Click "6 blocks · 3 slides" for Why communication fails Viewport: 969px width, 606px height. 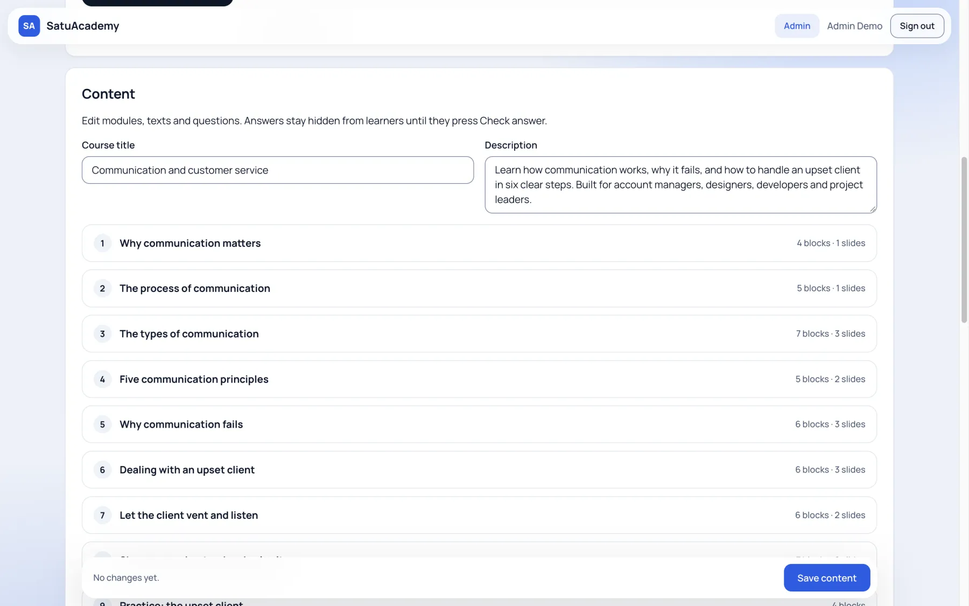point(830,424)
